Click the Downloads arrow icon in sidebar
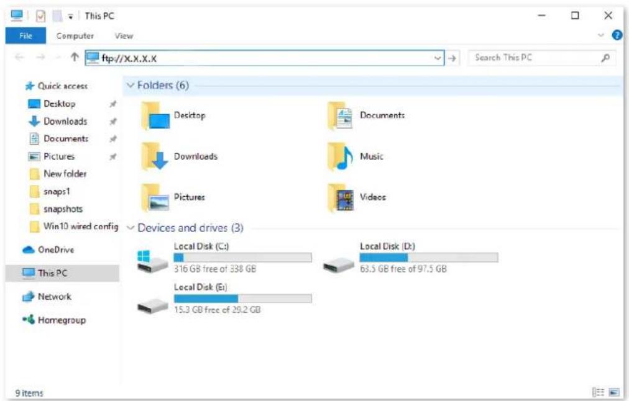 tap(34, 122)
